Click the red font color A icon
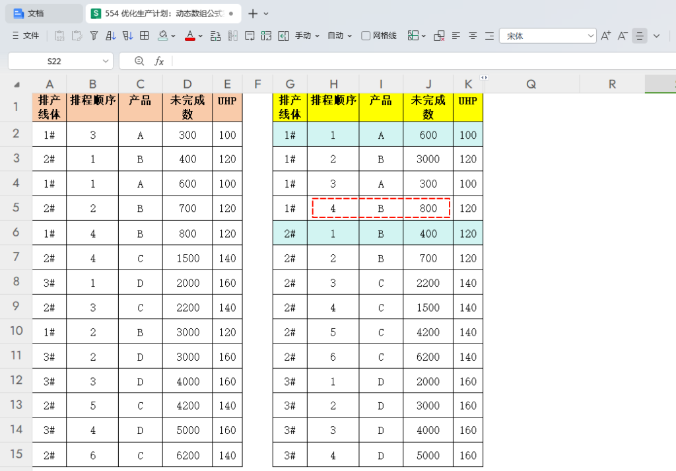The width and height of the screenshot is (676, 471). click(189, 36)
